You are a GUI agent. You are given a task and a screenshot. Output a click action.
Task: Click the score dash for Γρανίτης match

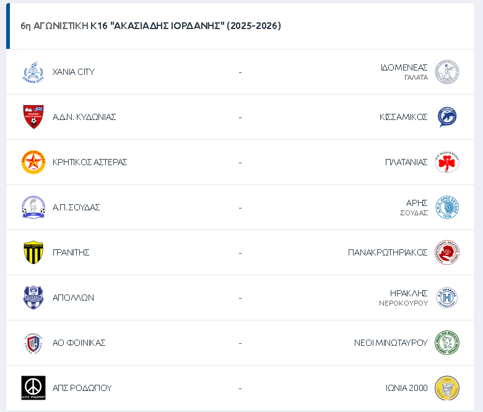240,252
